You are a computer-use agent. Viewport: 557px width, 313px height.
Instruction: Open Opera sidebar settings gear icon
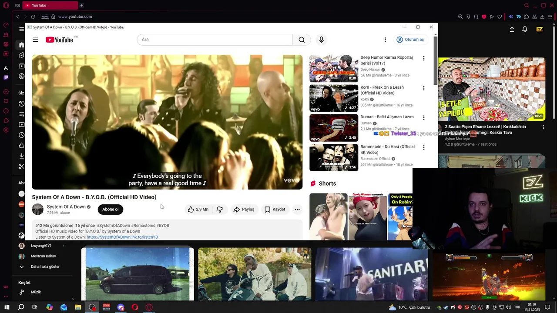pyautogui.click(x=6, y=130)
